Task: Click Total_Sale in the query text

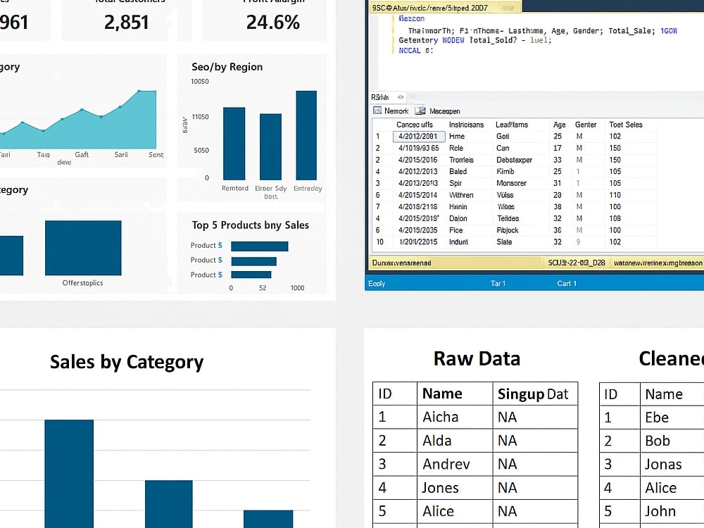Action: [630, 30]
